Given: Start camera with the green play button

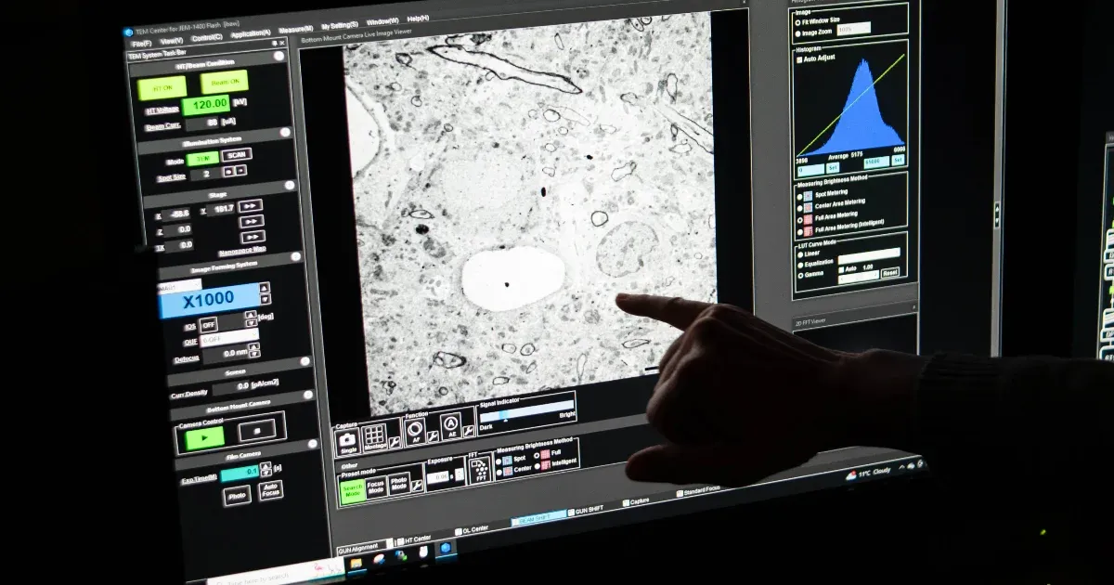Looking at the screenshot, I should pos(203,436).
